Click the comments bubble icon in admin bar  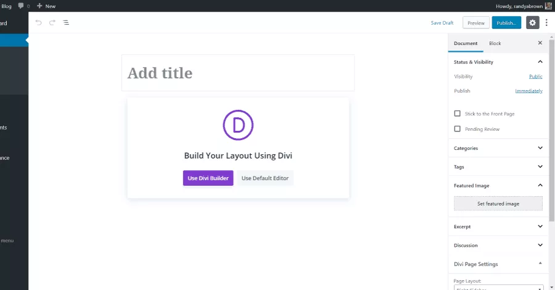[x=21, y=6]
